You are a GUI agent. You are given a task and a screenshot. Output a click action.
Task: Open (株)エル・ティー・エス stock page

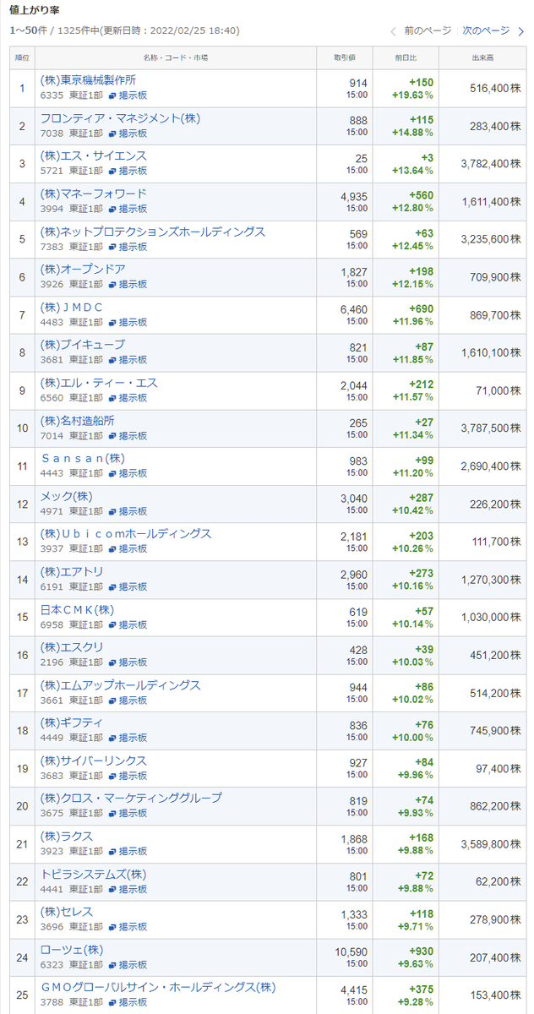tap(99, 383)
